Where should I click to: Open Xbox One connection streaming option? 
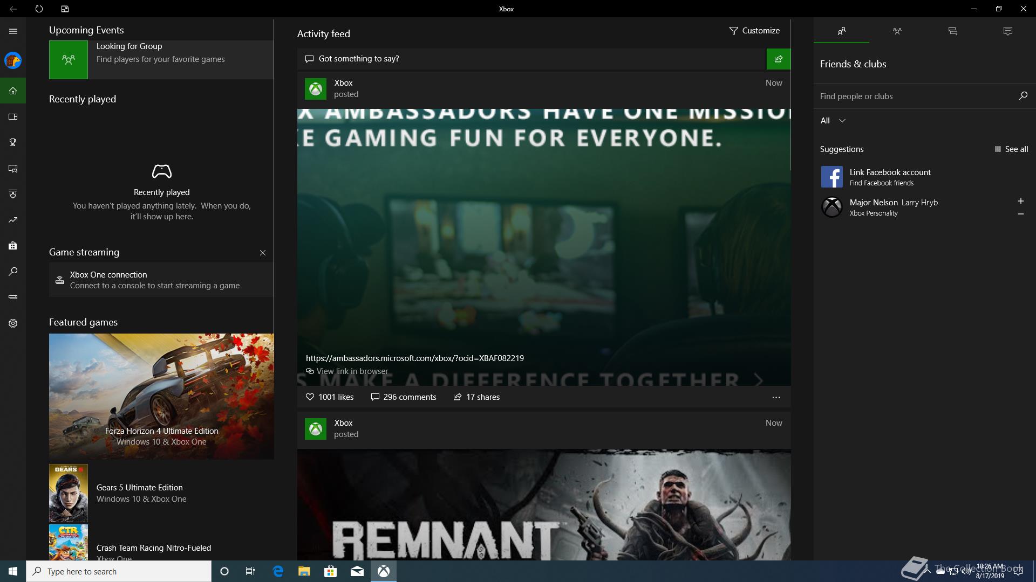click(x=161, y=280)
